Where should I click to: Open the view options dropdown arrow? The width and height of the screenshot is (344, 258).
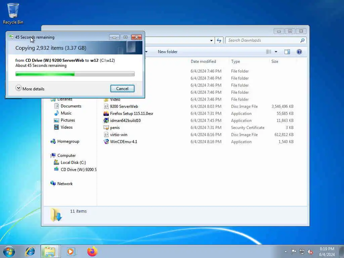point(276,52)
